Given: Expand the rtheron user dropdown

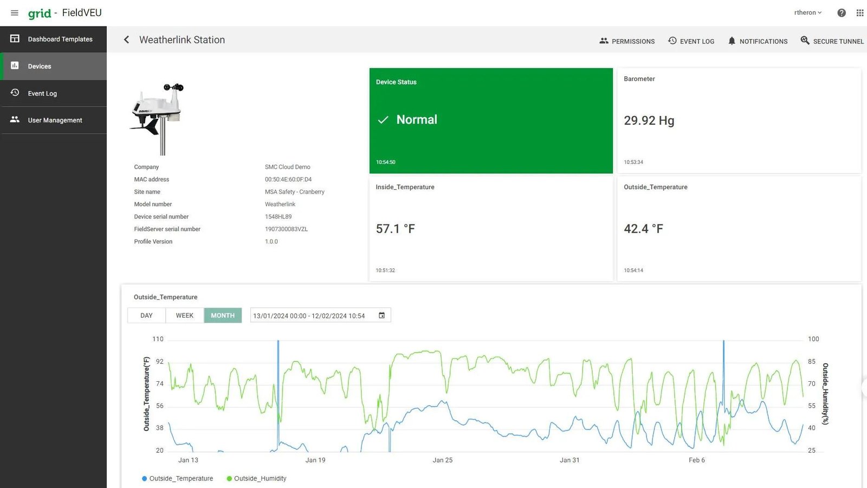Looking at the screenshot, I should 808,13.
